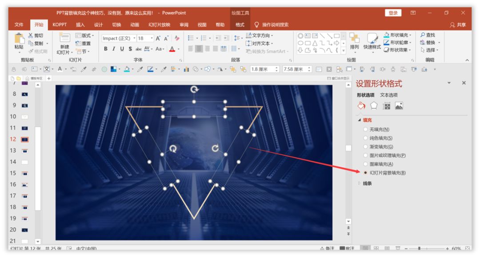
Task: Select Slide background fill (幻灯片背景填充)
Action: [365, 173]
